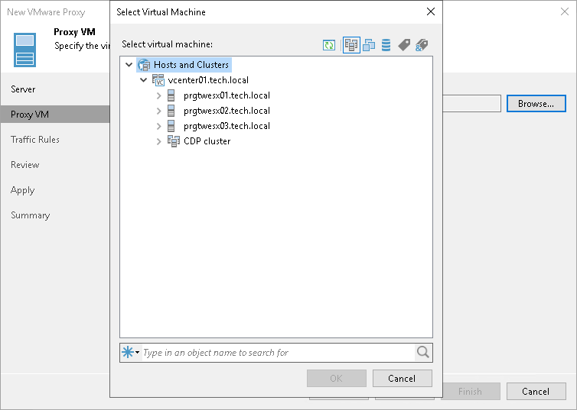Viewport: 577px width, 410px height.
Task: Select CDP cluster in the tree
Action: pos(207,141)
